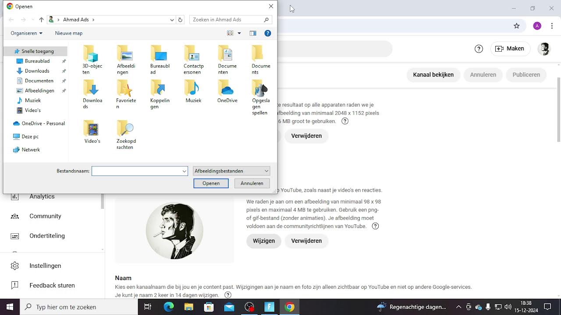This screenshot has height=315, width=561.
Task: Open Instellingen in YouTube Studio sidebar
Action: coord(45,266)
